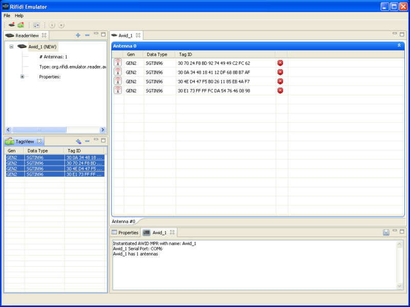Close the Awid_1 editor tab
Screen dimensions: 410x307
pos(138,35)
